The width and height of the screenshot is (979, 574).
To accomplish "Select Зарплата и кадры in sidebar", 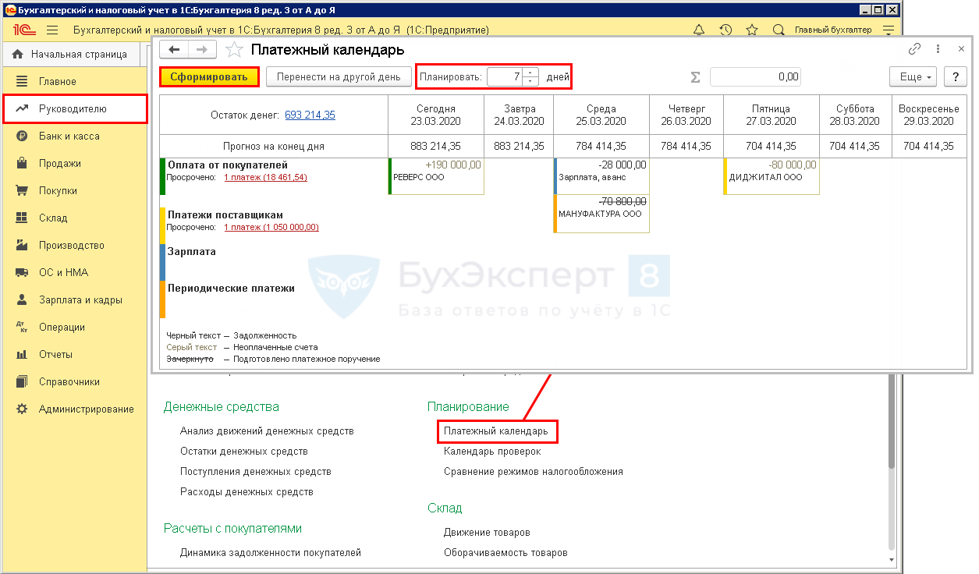I will pos(80,299).
